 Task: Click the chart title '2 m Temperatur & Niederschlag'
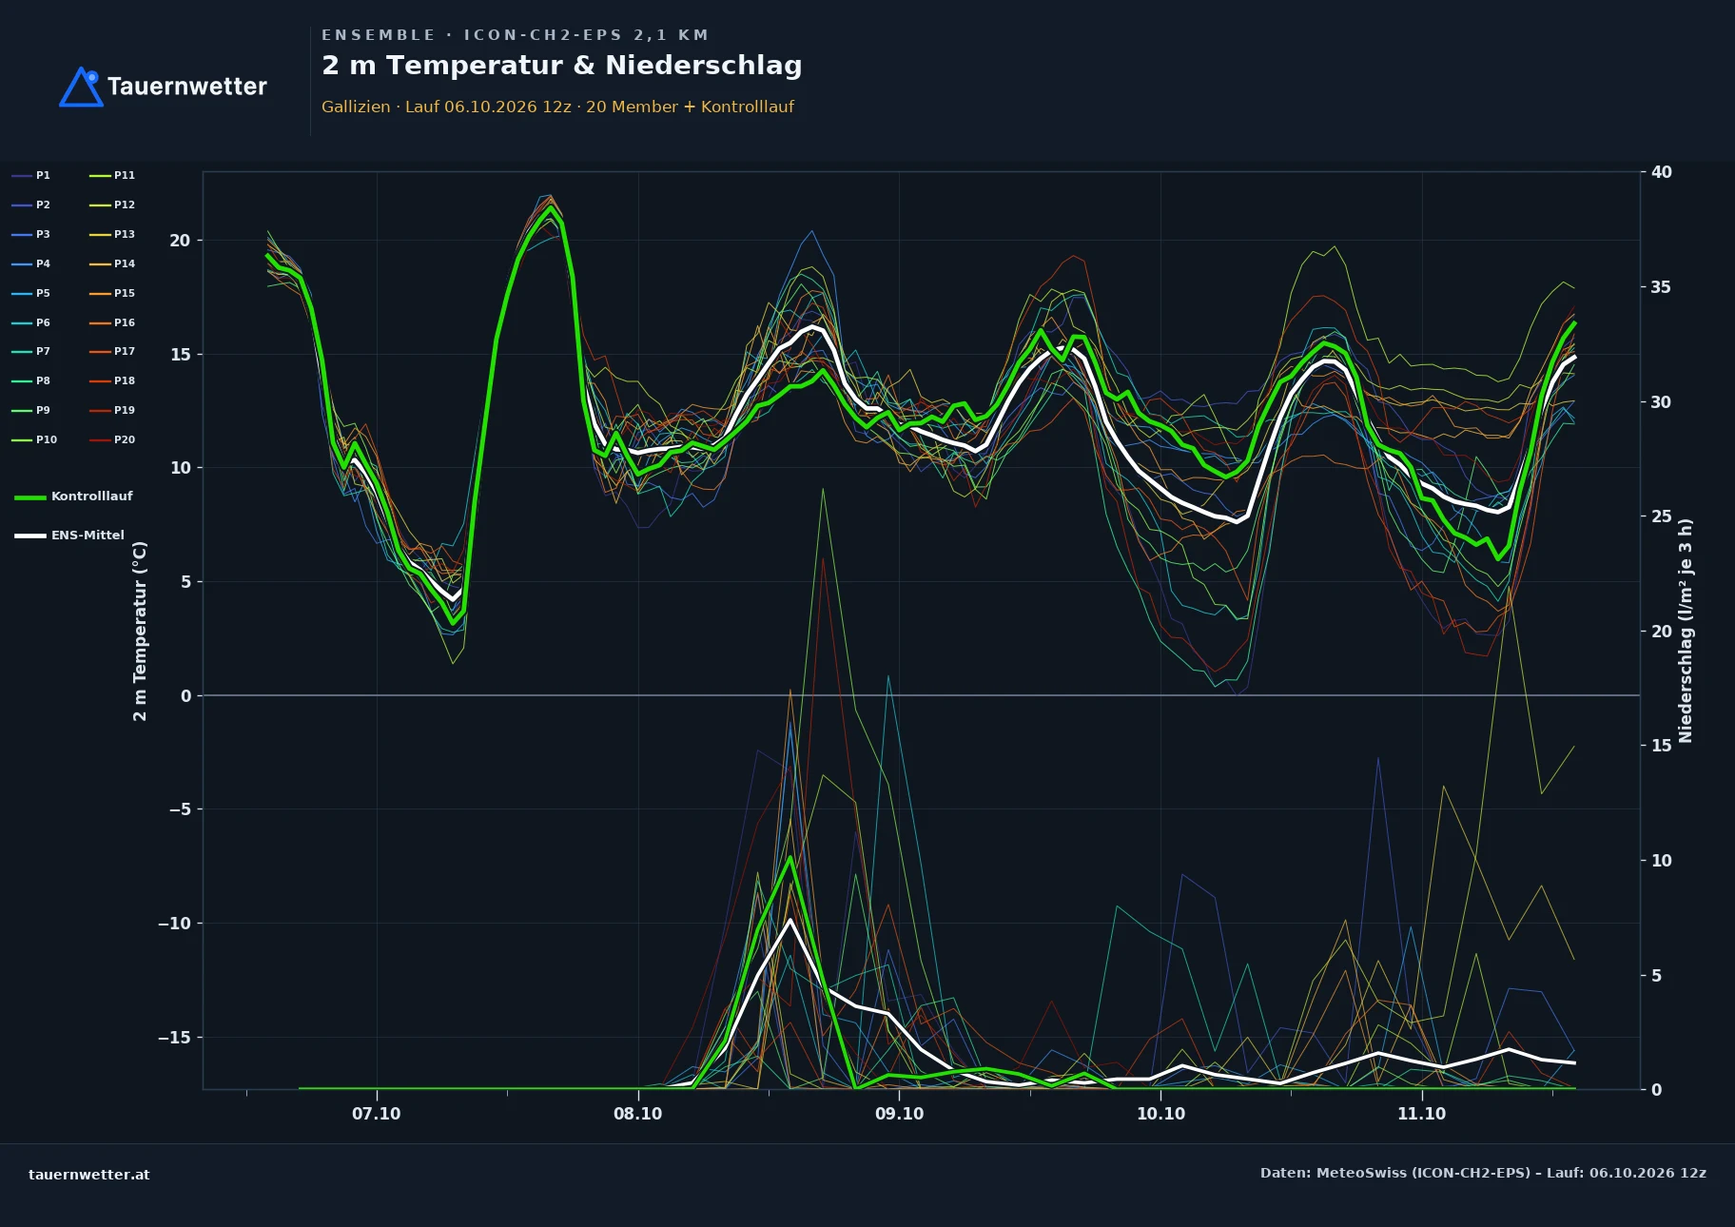point(562,66)
